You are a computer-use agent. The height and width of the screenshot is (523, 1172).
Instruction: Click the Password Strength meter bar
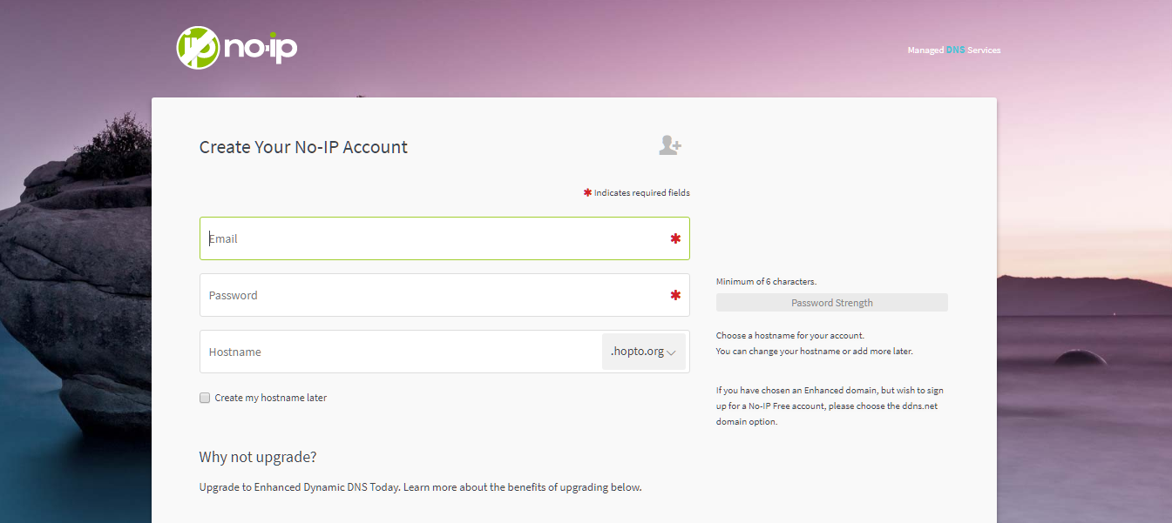coord(831,303)
